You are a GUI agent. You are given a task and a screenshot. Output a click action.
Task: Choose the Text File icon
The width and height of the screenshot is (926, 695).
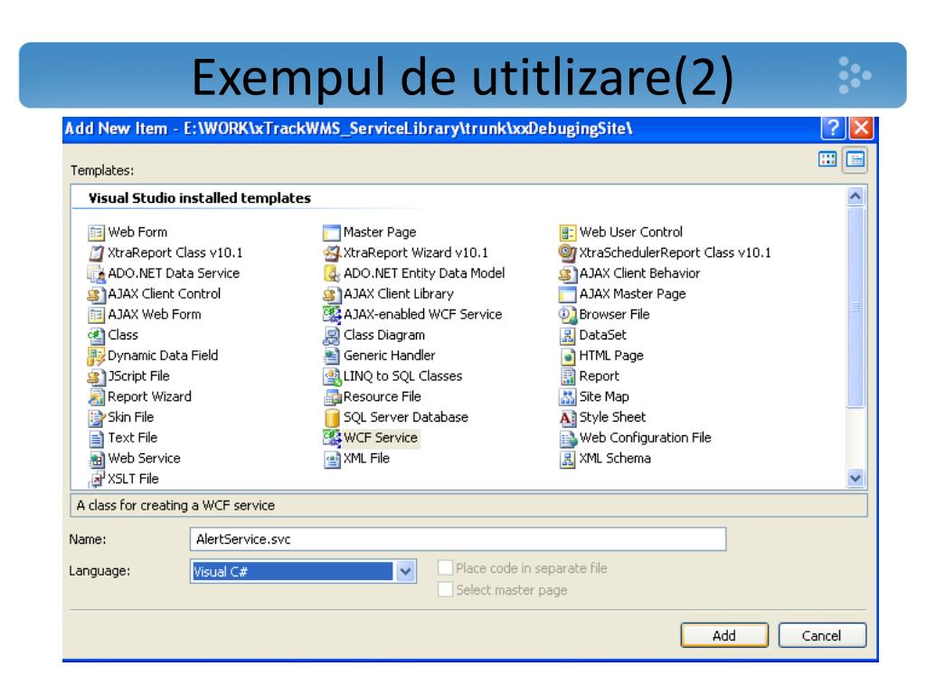tap(96, 439)
